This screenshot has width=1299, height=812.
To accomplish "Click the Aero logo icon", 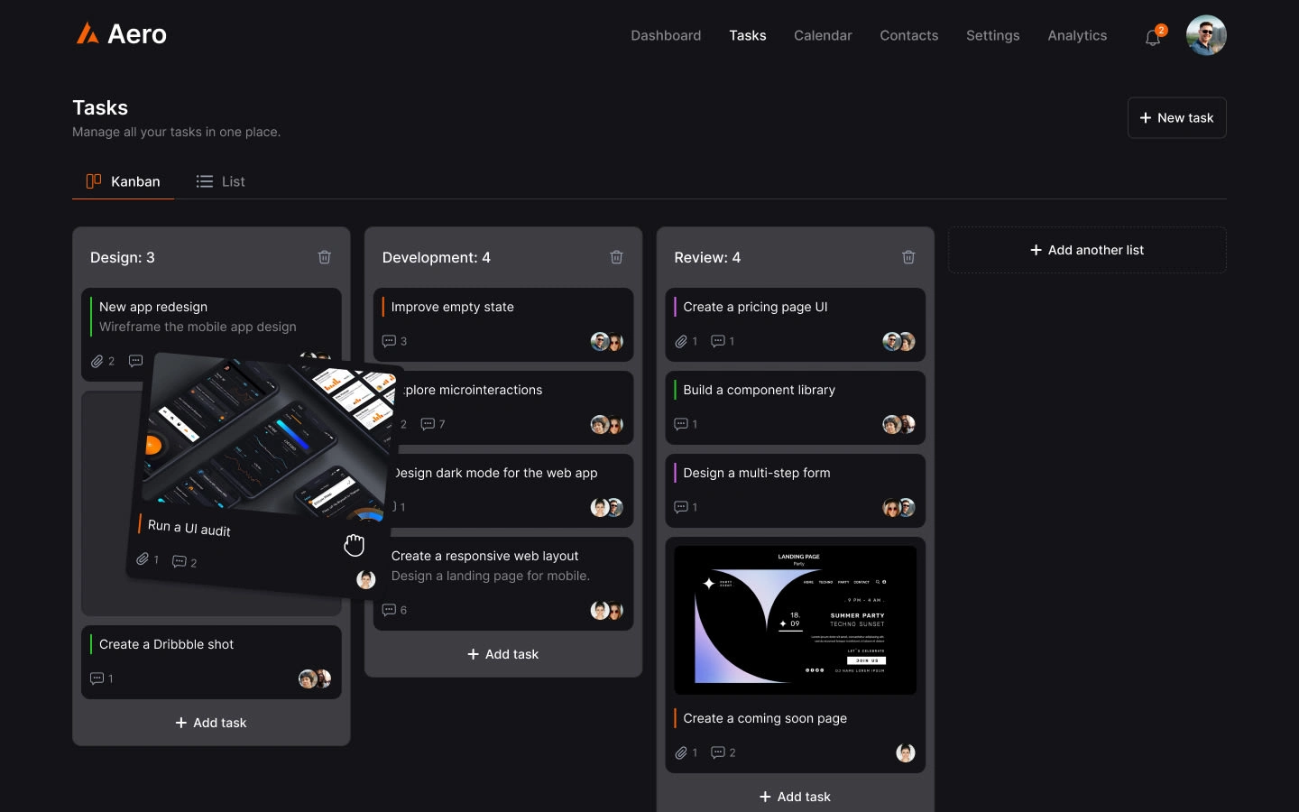I will tap(88, 34).
